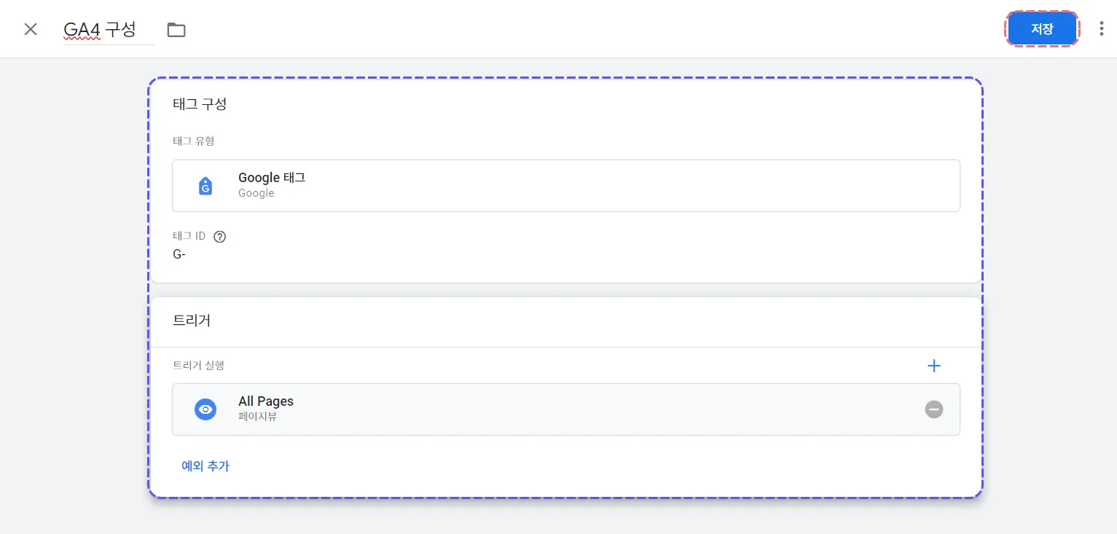Click the 트리거 실행 label
1117x534 pixels.
[198, 366]
